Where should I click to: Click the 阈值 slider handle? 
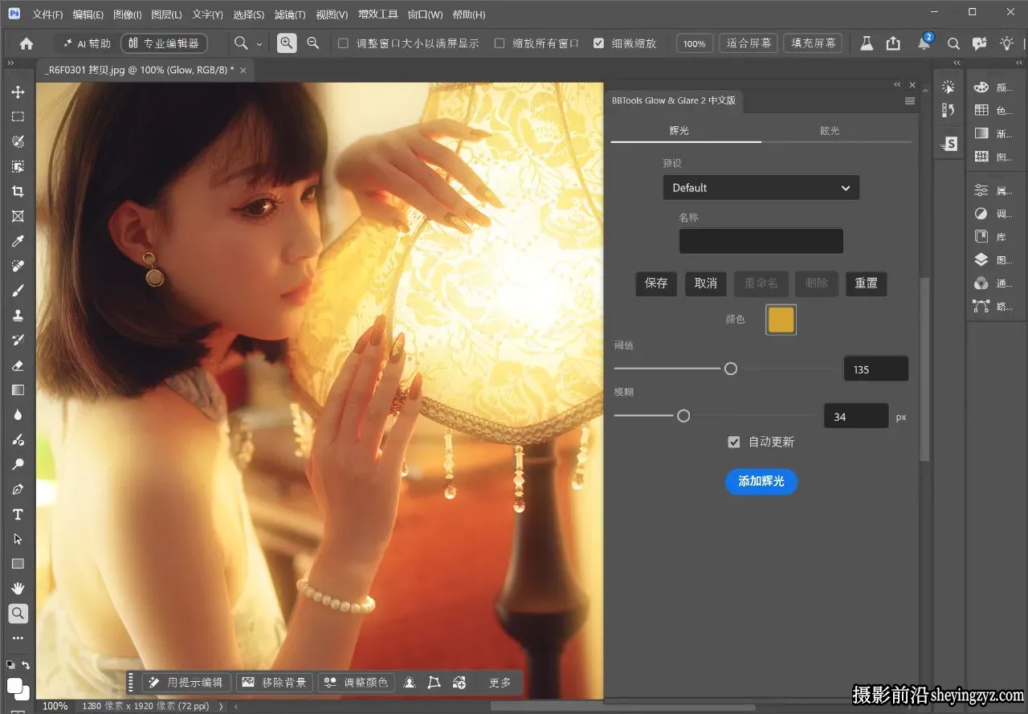point(731,369)
